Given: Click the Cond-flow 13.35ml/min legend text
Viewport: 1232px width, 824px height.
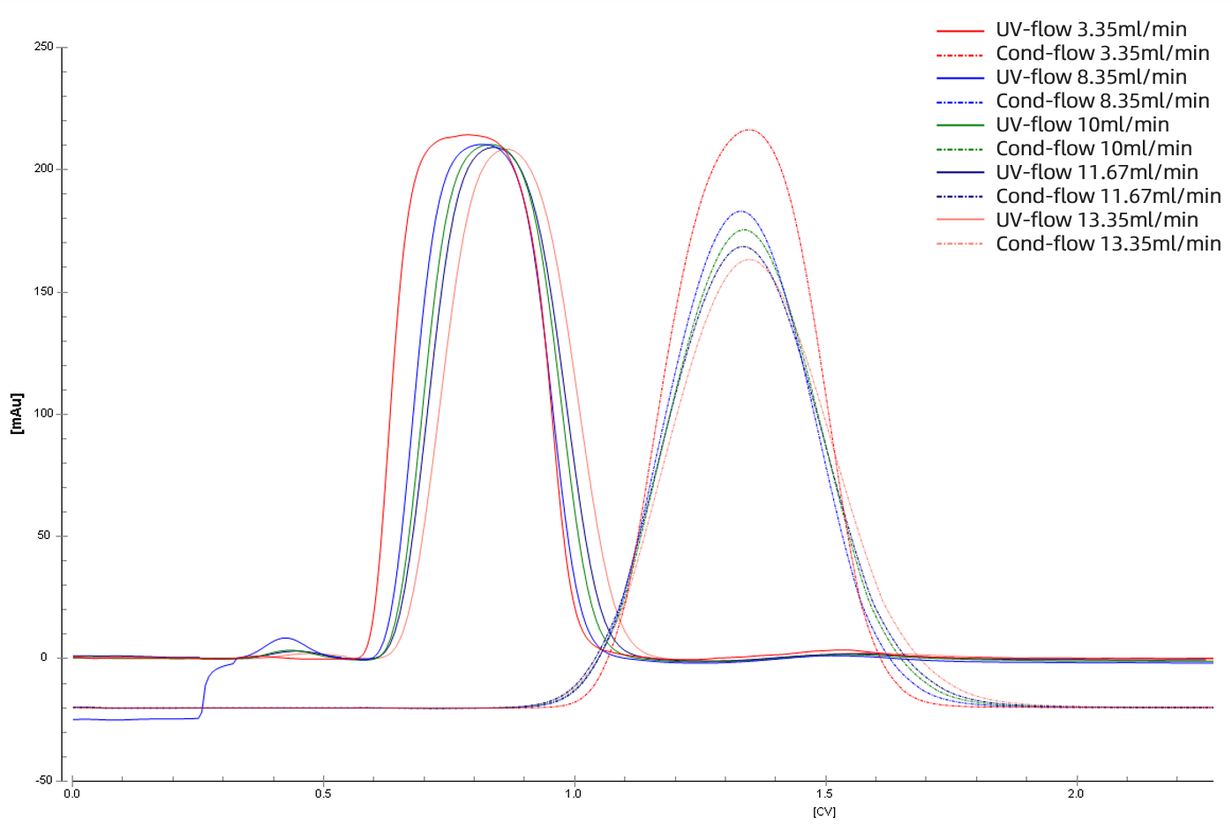Looking at the screenshot, I should click(1108, 243).
